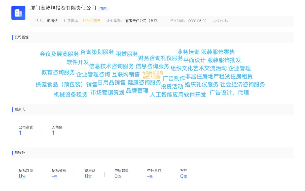Open 招标金额 value -元
Image resolution: width=305 pixels, height=191 pixels.
55,176
